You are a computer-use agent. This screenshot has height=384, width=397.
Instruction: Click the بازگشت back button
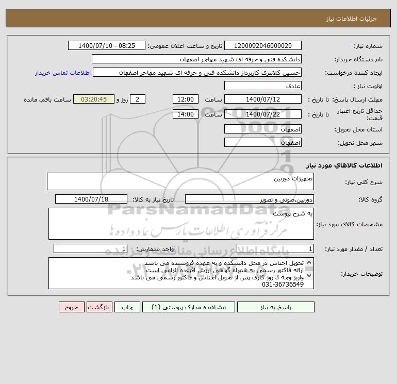99,307
